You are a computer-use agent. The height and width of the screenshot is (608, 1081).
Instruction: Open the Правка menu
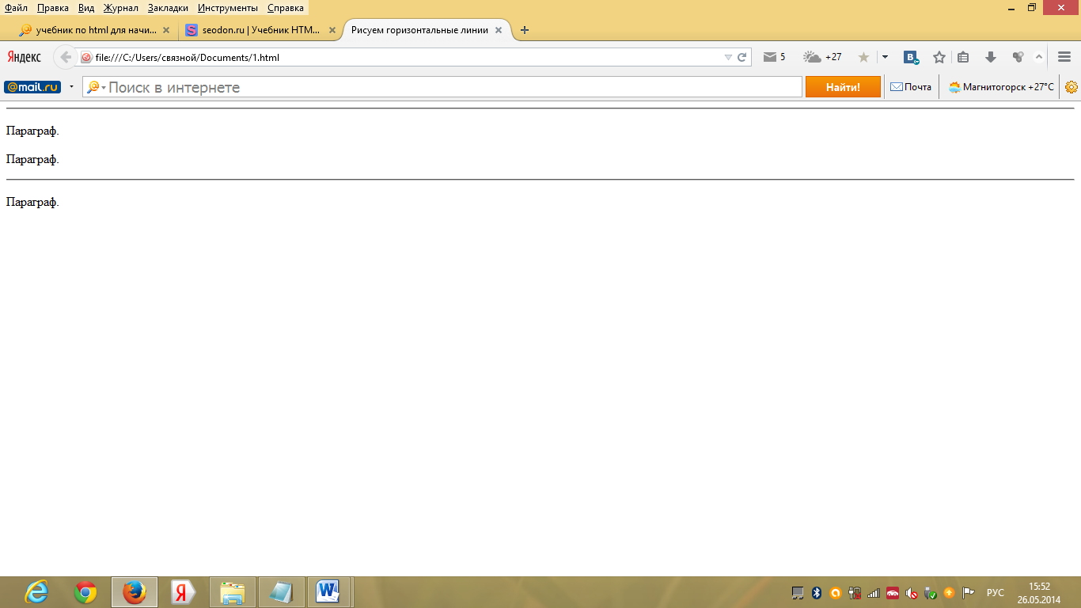tap(53, 8)
